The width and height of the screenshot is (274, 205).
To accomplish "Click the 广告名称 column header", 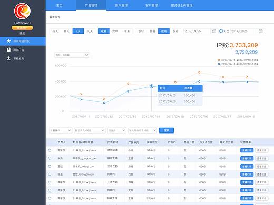I will pos(113,142).
